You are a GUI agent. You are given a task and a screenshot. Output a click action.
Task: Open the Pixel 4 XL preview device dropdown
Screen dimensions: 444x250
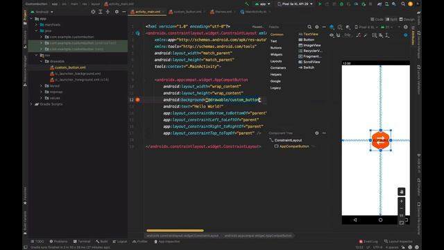[366, 27]
